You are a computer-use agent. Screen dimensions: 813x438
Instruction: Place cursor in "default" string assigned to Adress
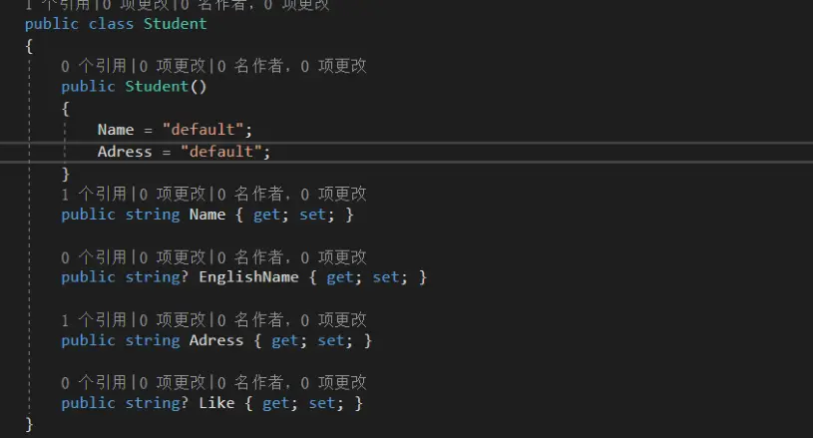click(x=224, y=152)
